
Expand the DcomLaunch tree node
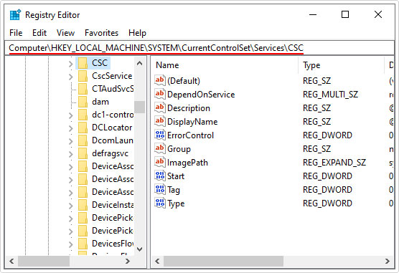pyautogui.click(x=71, y=141)
